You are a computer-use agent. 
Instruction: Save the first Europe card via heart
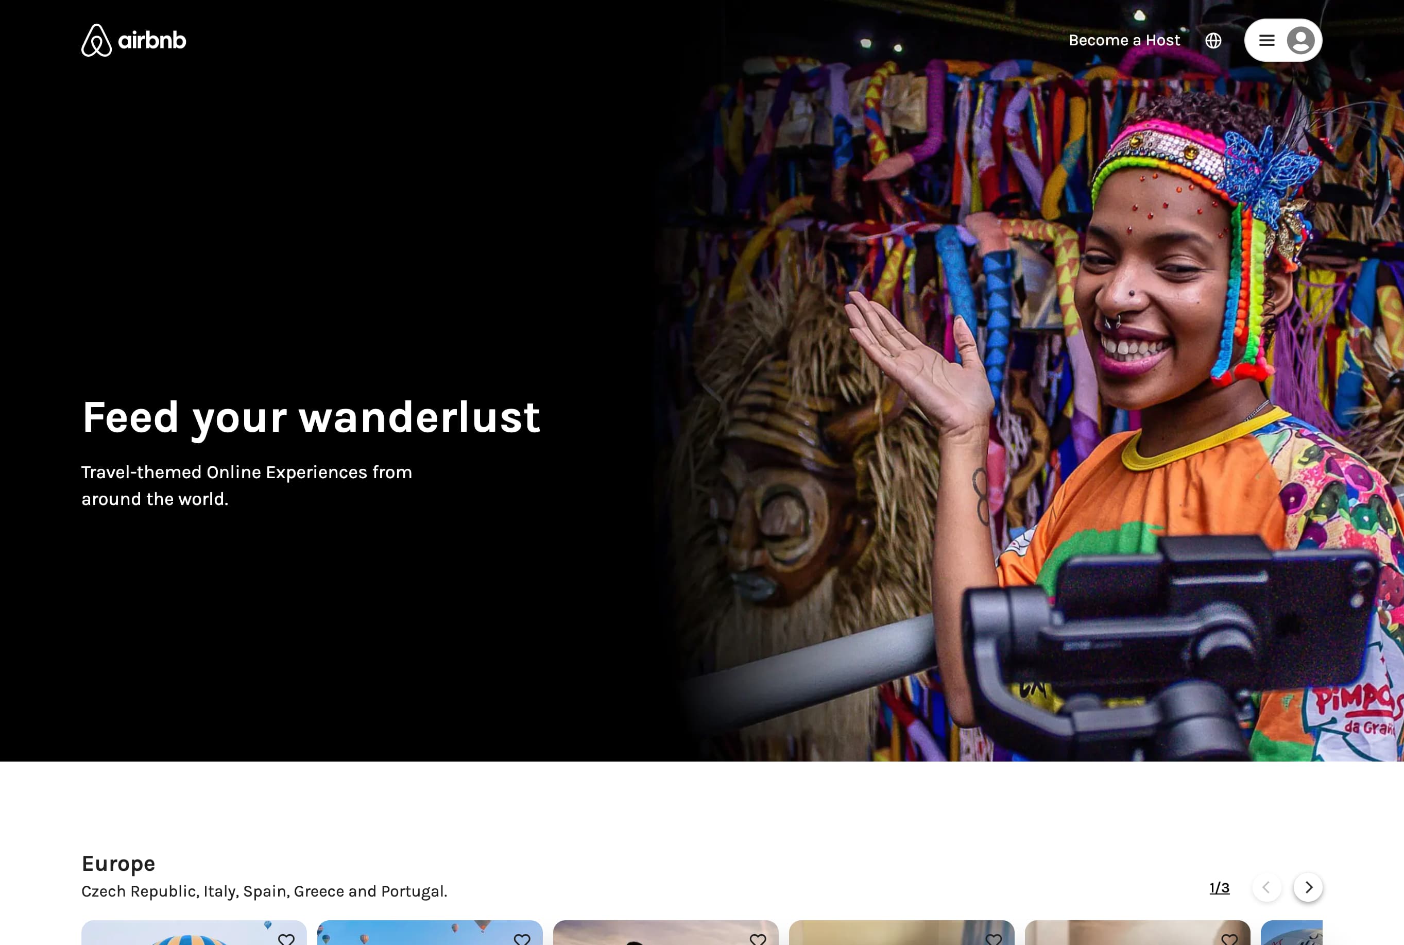tap(286, 939)
